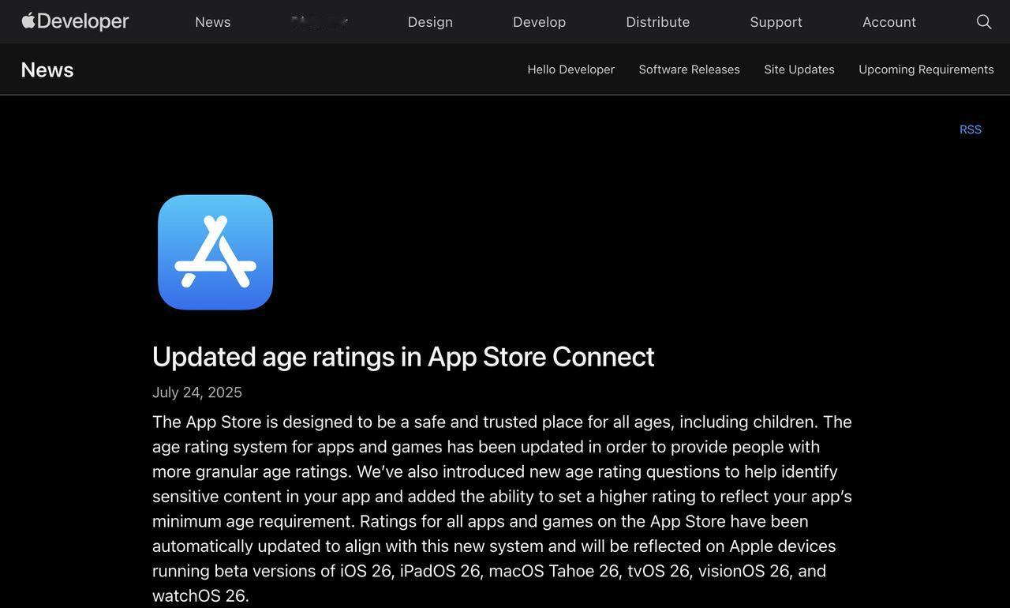This screenshot has width=1010, height=608.
Task: Open the Design menu item
Action: [430, 22]
